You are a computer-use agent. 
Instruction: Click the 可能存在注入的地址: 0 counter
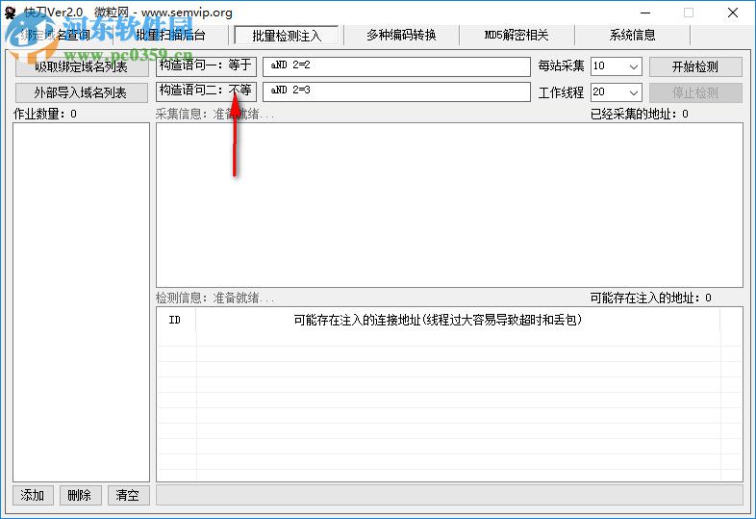[650, 298]
